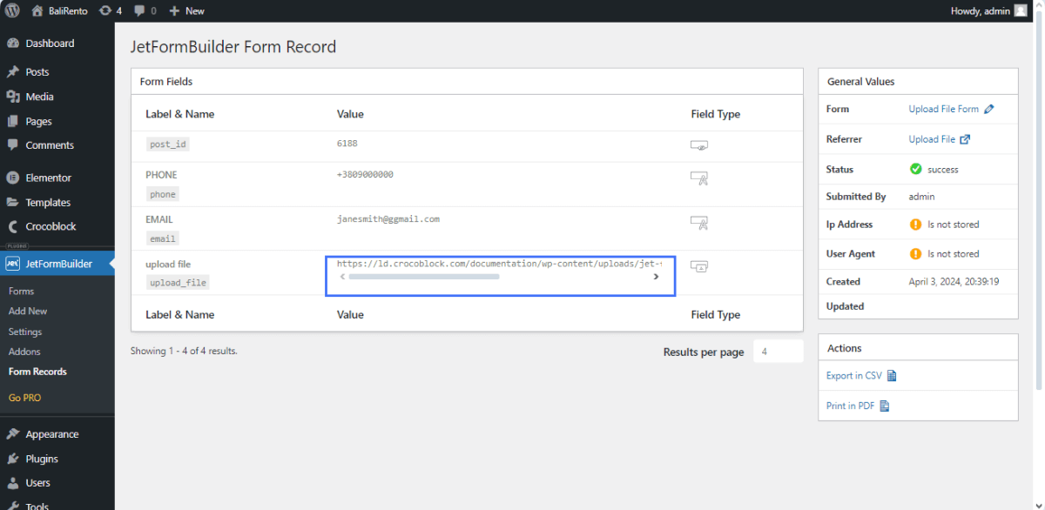Screen dimensions: 1045x510
Task: Click the Media icon in sidebar
Action: (x=13, y=97)
